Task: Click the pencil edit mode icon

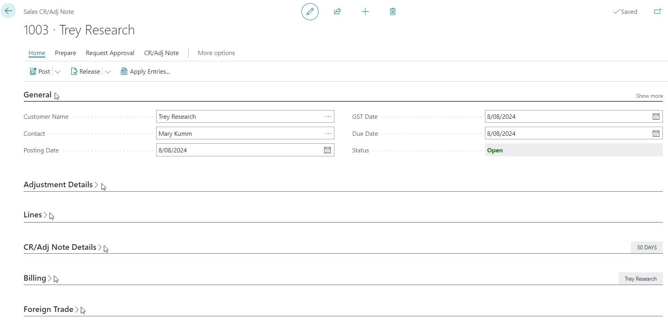Action: (x=310, y=11)
